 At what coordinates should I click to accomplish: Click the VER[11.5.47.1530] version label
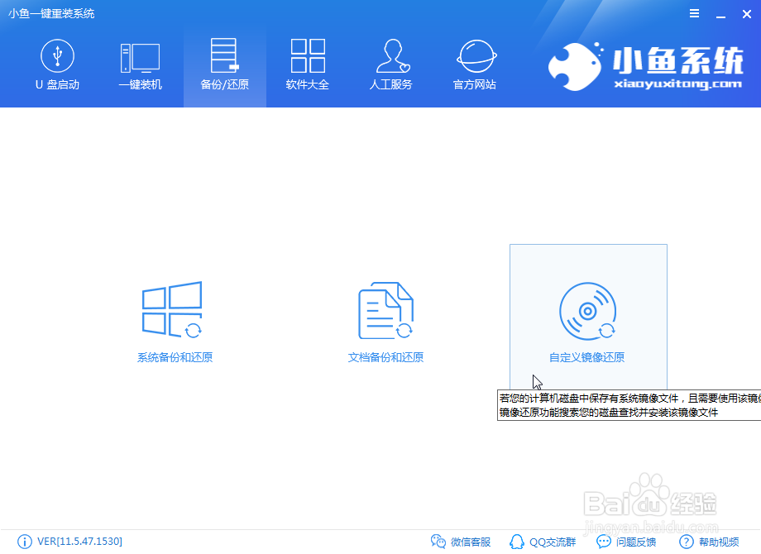pyautogui.click(x=79, y=542)
